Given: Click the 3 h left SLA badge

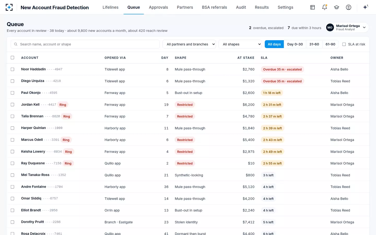Looking at the screenshot, I should pos(268,175).
